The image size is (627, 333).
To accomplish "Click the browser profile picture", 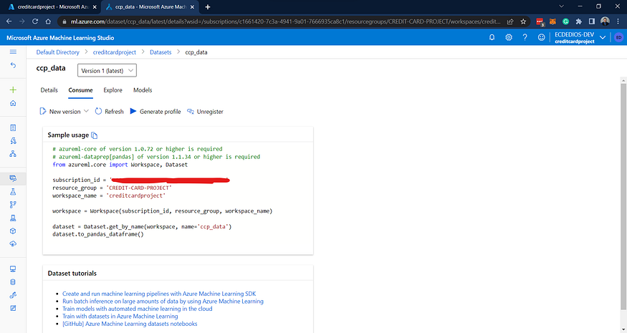I will [605, 21].
